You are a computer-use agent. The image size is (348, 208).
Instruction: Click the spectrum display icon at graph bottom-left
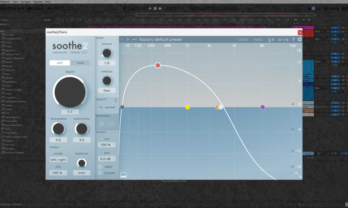click(x=123, y=175)
